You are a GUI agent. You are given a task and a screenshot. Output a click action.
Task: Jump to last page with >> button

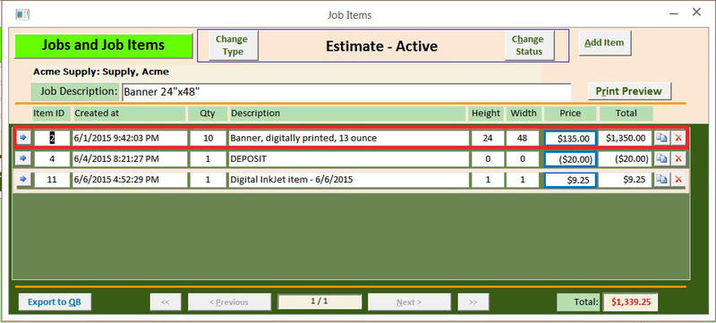473,302
